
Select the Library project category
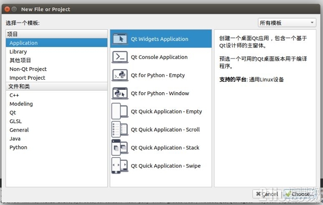click(57, 51)
